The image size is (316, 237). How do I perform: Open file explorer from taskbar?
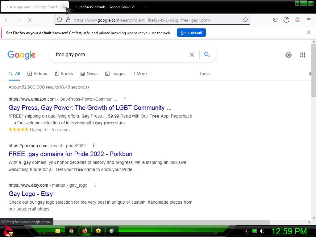click(58, 231)
